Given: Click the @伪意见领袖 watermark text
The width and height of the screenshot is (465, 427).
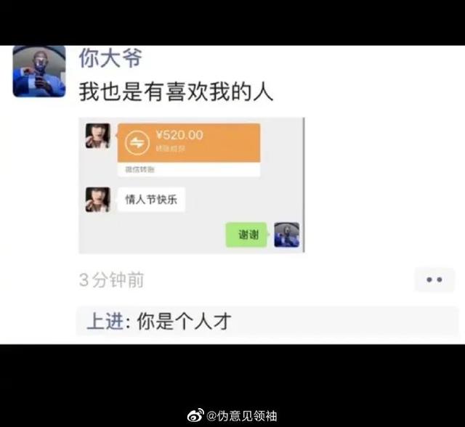Looking at the screenshot, I should coord(241,416).
